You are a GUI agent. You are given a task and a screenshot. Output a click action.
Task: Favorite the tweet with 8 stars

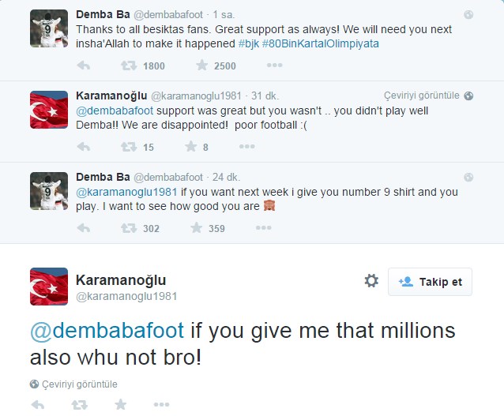[x=191, y=147]
